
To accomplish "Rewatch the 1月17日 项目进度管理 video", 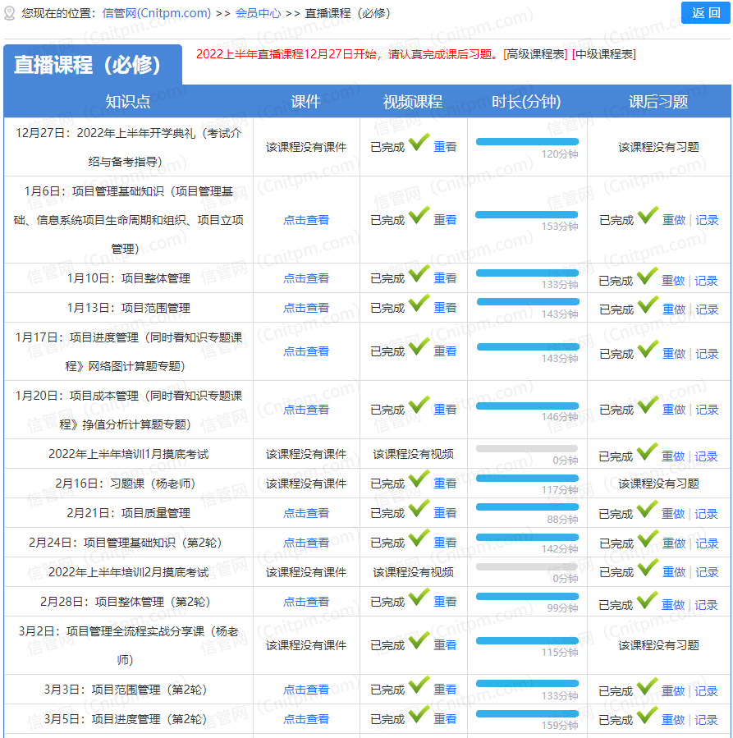I will click(445, 351).
